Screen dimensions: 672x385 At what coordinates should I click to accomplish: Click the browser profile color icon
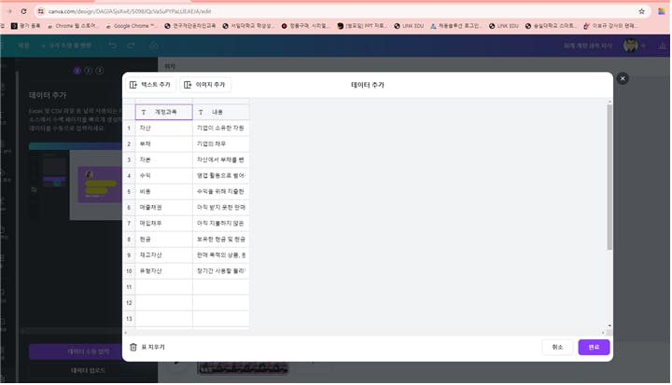[662, 11]
